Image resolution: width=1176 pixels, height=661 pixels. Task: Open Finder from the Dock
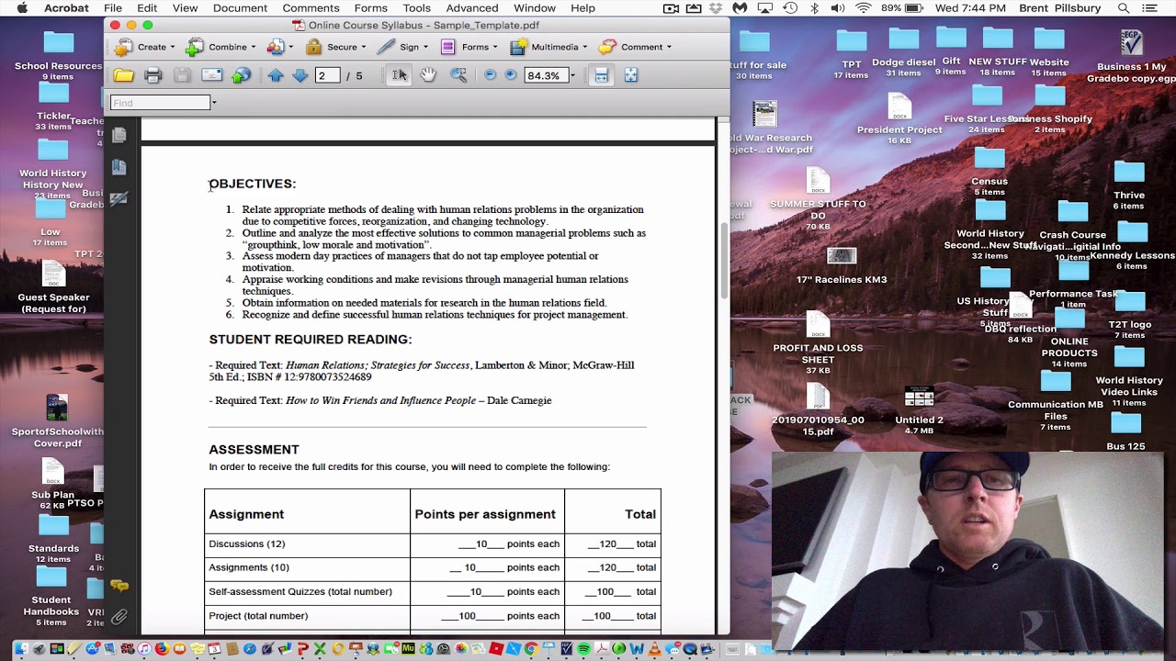click(x=22, y=650)
